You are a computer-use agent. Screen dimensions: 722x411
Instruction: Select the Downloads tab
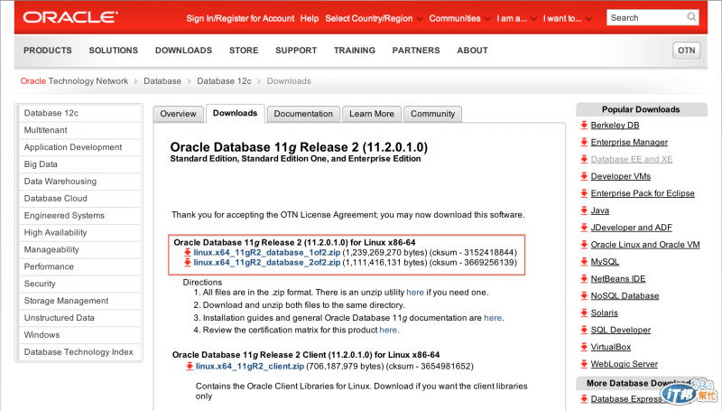click(236, 113)
